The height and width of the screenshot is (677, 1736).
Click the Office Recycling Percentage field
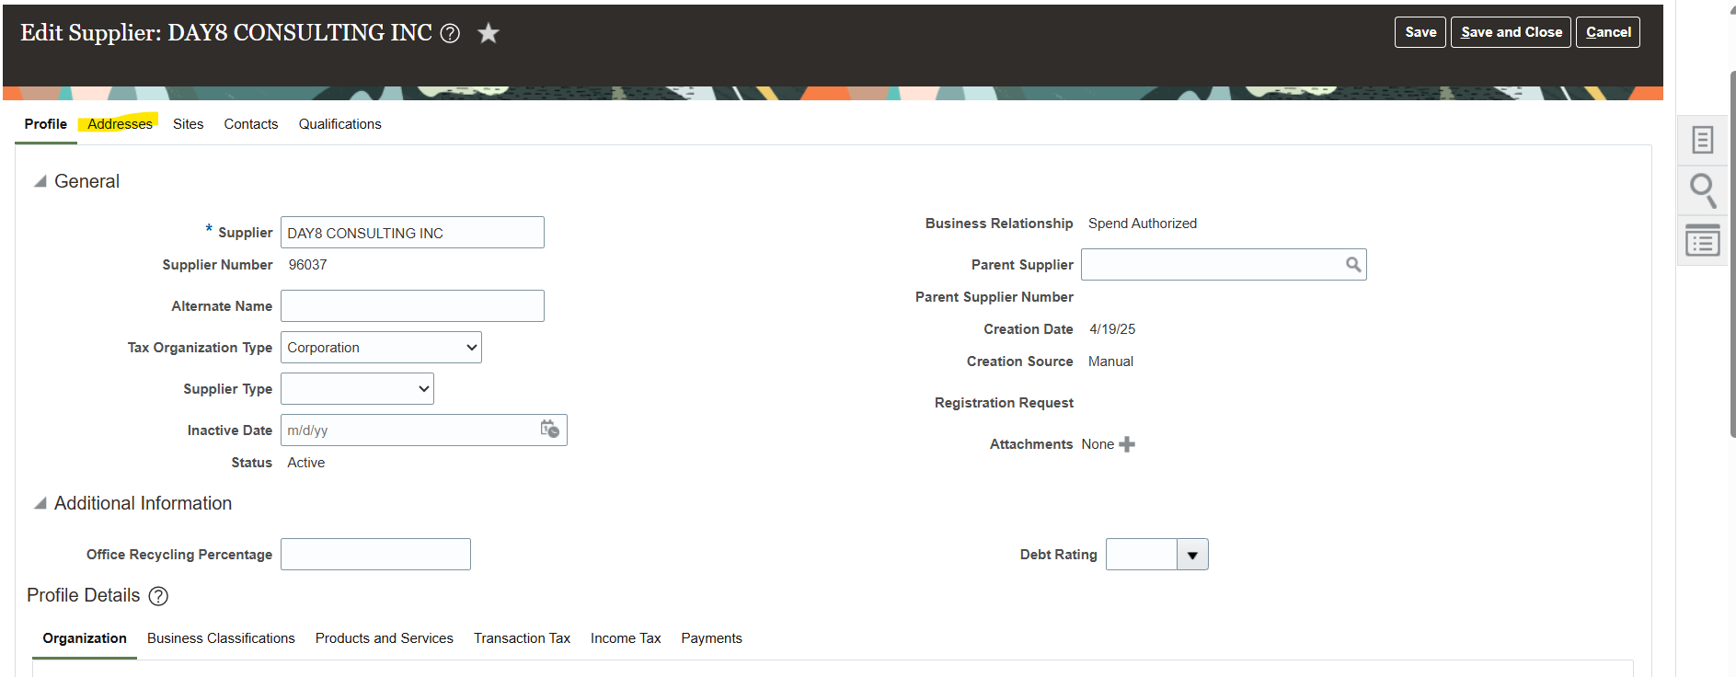point(375,555)
